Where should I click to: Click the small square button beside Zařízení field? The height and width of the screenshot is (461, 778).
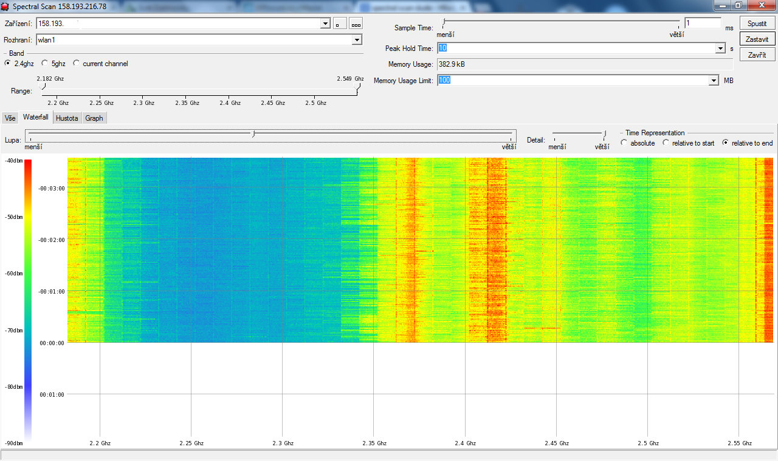pos(340,24)
